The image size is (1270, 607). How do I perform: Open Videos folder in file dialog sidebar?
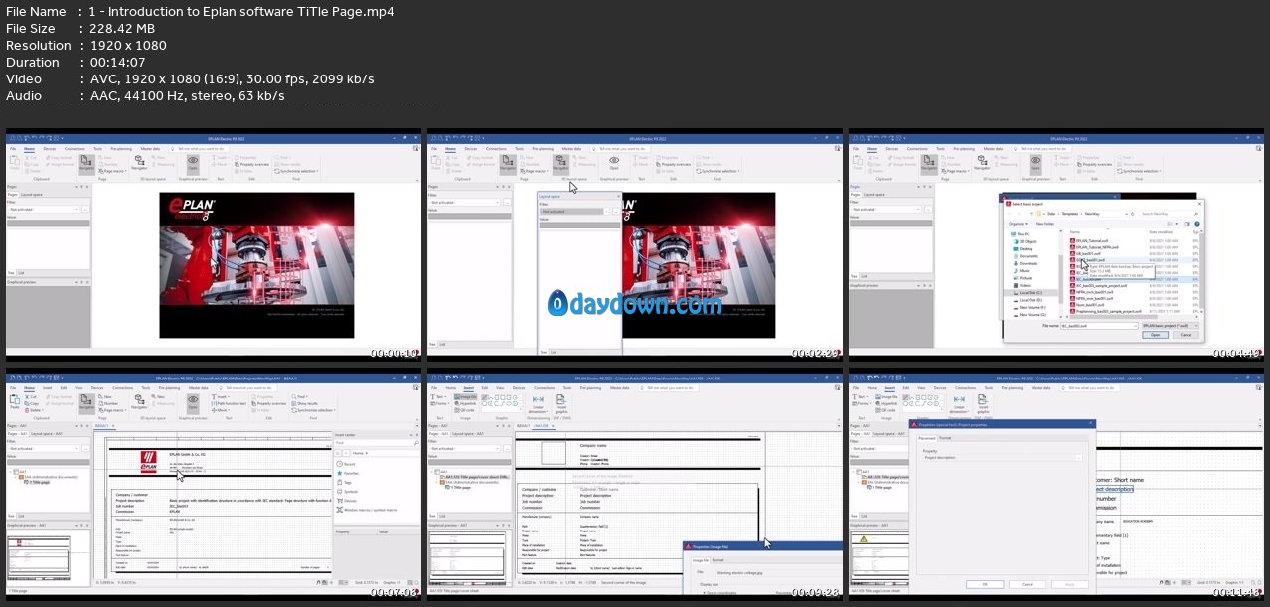1023,285
